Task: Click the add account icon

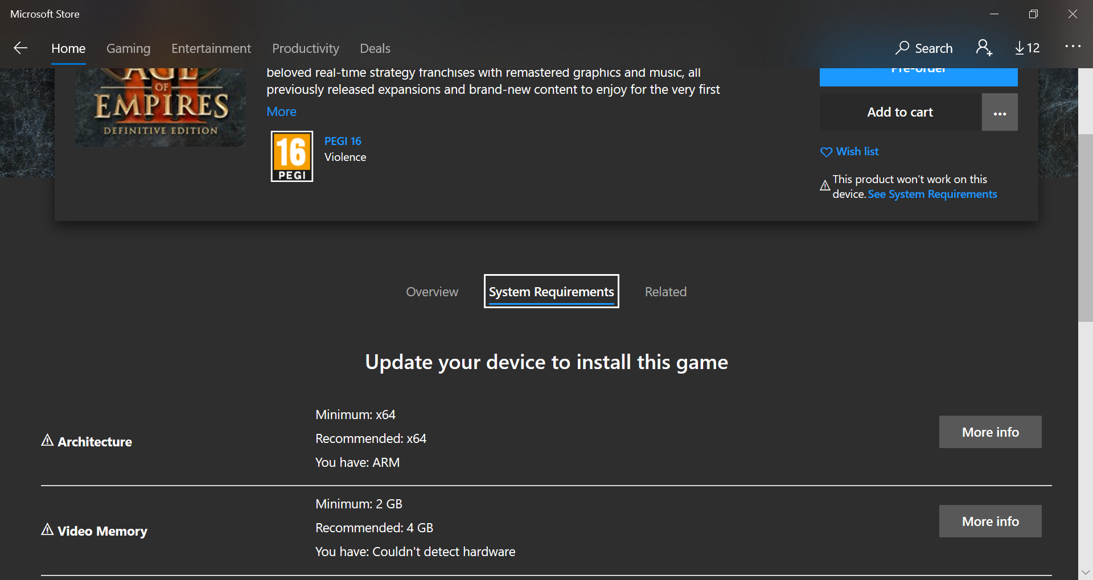Action: [984, 48]
